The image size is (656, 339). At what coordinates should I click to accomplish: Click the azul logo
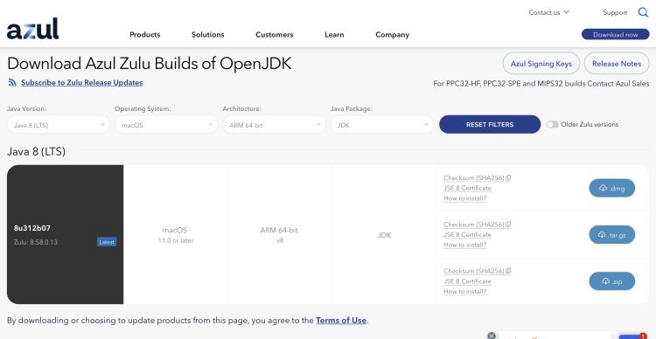click(32, 29)
